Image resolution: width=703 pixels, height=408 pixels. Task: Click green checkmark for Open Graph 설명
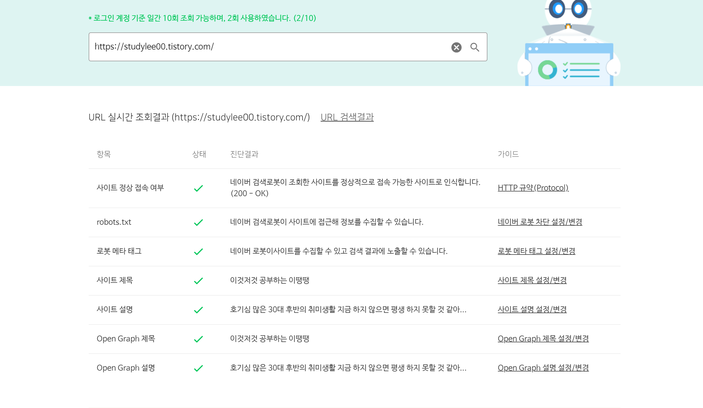[x=199, y=368]
